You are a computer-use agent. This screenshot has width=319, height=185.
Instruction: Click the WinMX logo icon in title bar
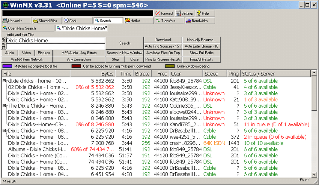coord(6,5)
